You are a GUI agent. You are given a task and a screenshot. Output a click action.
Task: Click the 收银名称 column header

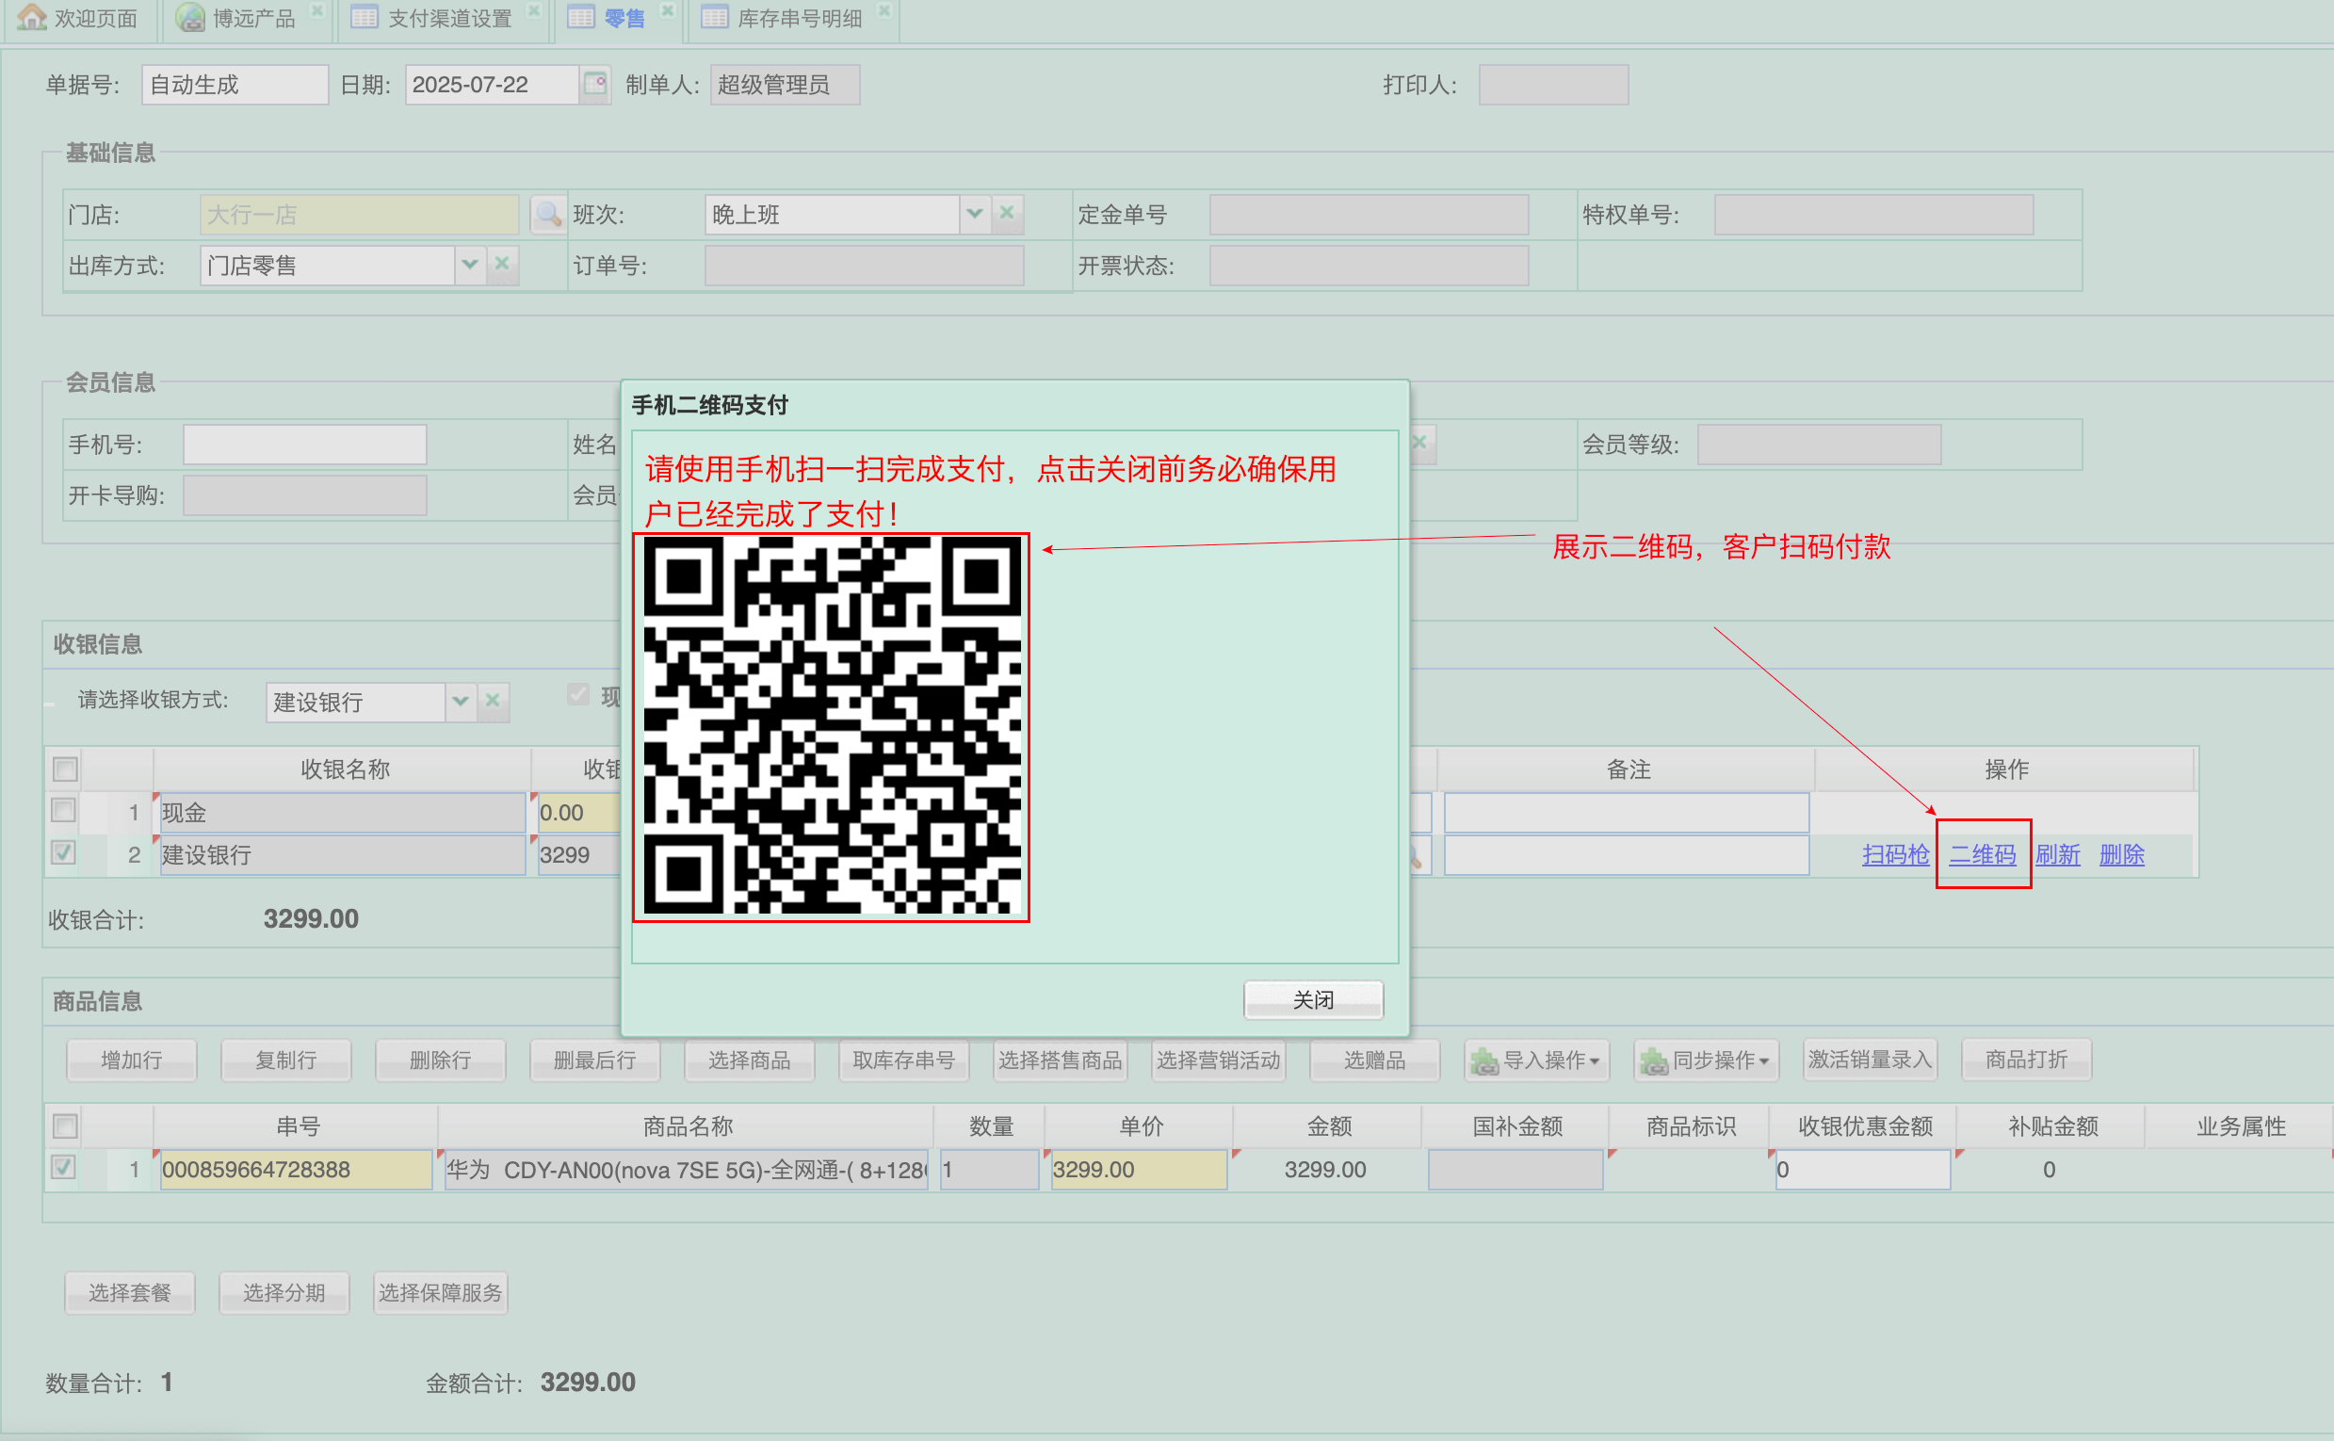[344, 769]
